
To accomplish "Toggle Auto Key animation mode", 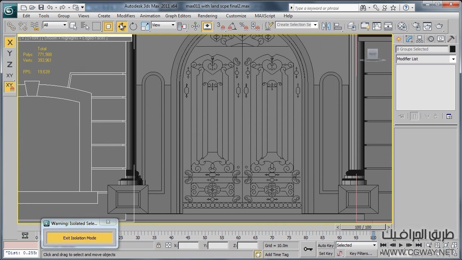I will click(326, 246).
